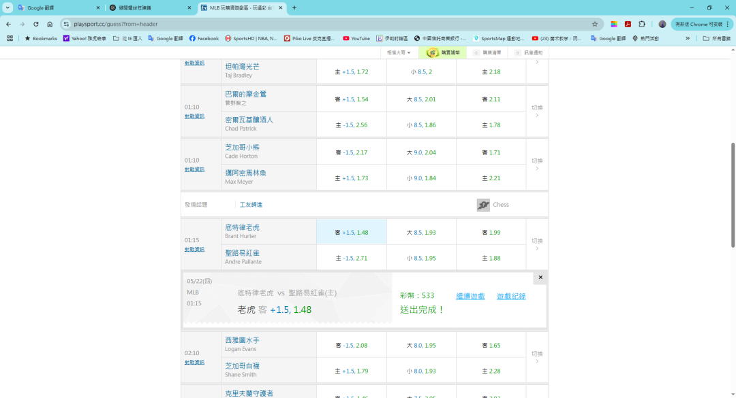Viewport: 736px width, 398px height.
Task: Select 聖路易紅雀 主 -1.5, 2.71 spread
Action: tap(352, 258)
